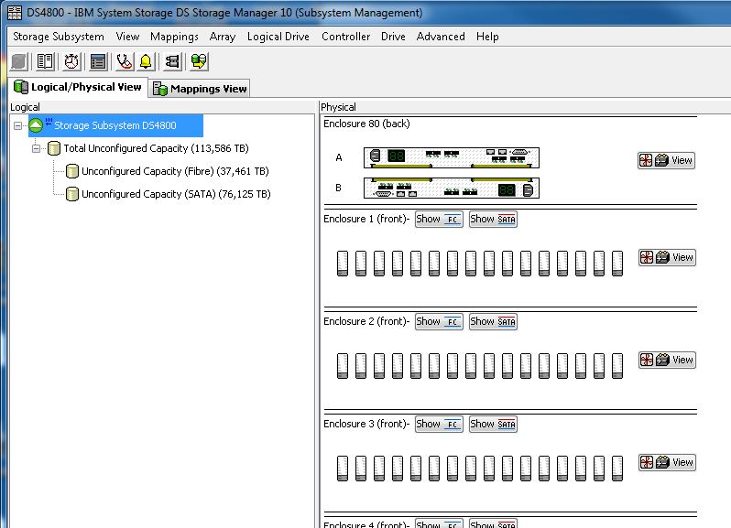Click Show FC button for Enclosure 1

tap(439, 219)
